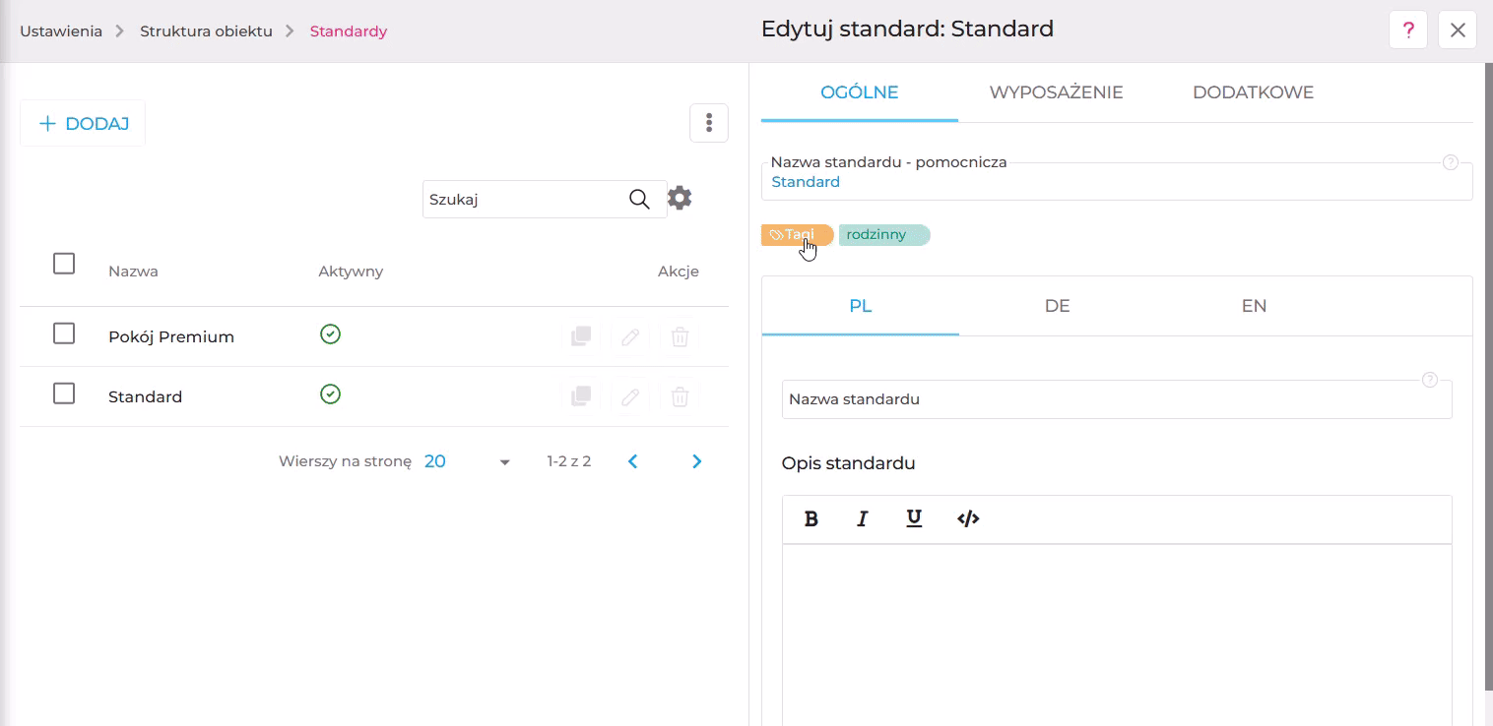The image size is (1493, 726).
Task: Go to next page arrow
Action: pyautogui.click(x=697, y=461)
